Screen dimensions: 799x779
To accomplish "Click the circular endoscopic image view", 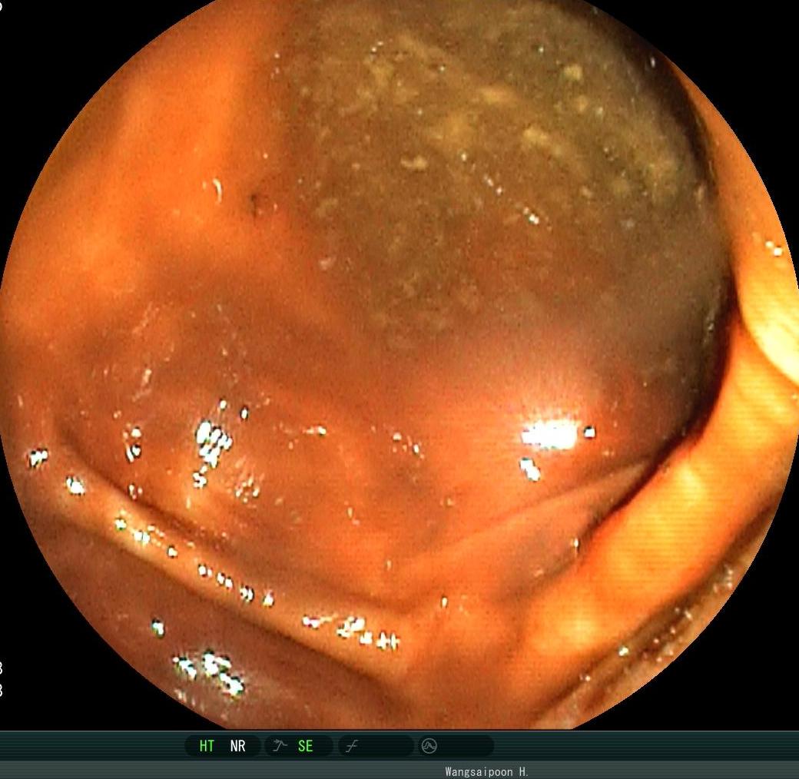I will tap(399, 364).
